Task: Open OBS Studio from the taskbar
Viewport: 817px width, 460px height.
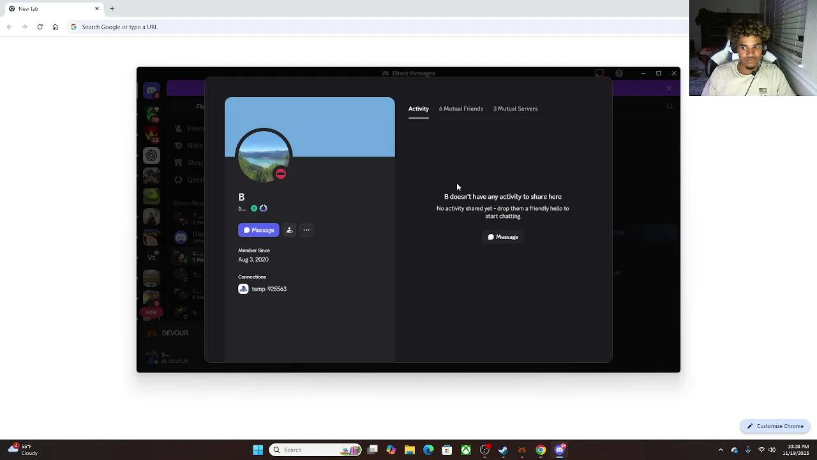Action: [484, 450]
